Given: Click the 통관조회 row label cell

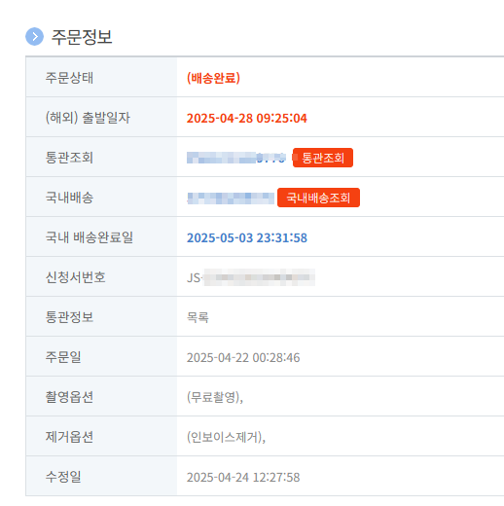Looking at the screenshot, I should pyautogui.click(x=101, y=158).
